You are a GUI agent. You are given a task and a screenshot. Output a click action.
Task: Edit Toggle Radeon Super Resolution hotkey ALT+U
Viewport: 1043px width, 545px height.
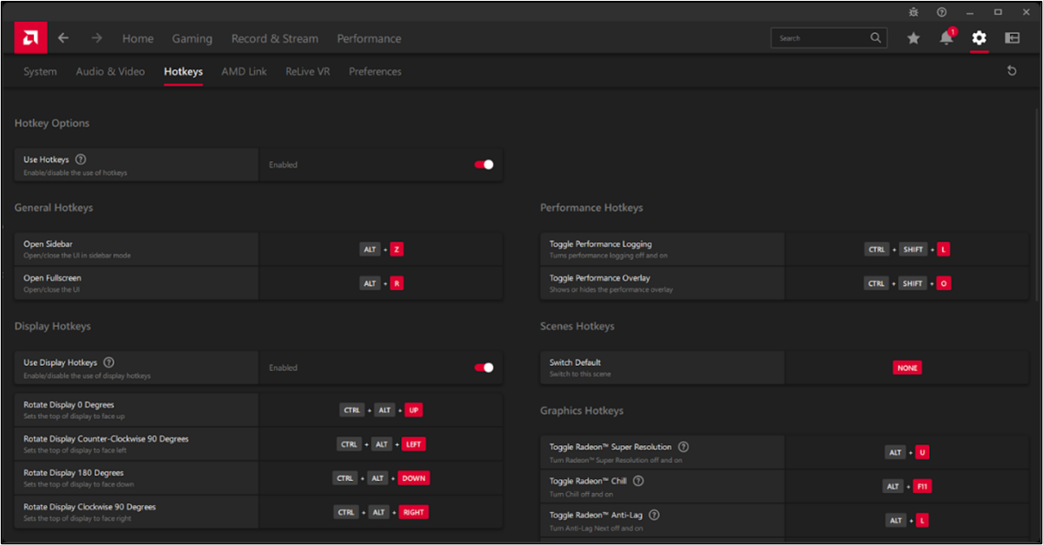(x=907, y=452)
